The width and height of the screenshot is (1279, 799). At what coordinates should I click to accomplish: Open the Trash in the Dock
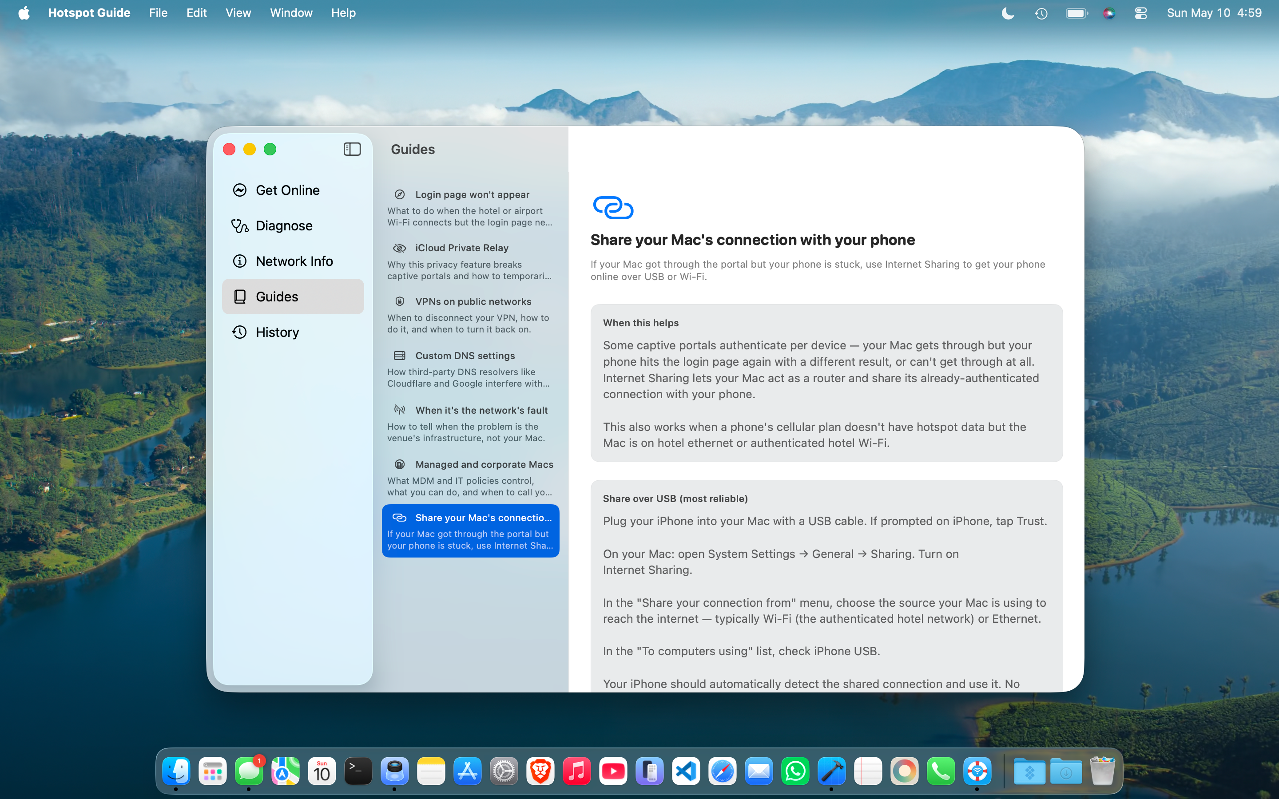click(x=1102, y=771)
